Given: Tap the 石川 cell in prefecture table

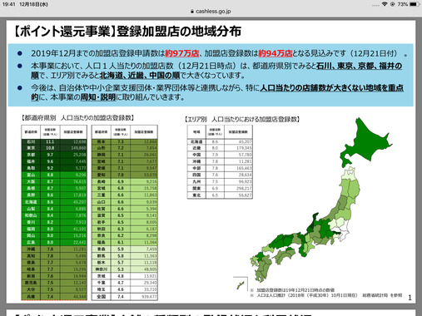Looking at the screenshot, I should pos(31,141).
